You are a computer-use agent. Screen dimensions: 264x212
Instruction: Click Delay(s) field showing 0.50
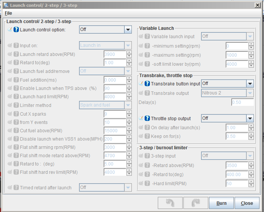pos(243,102)
